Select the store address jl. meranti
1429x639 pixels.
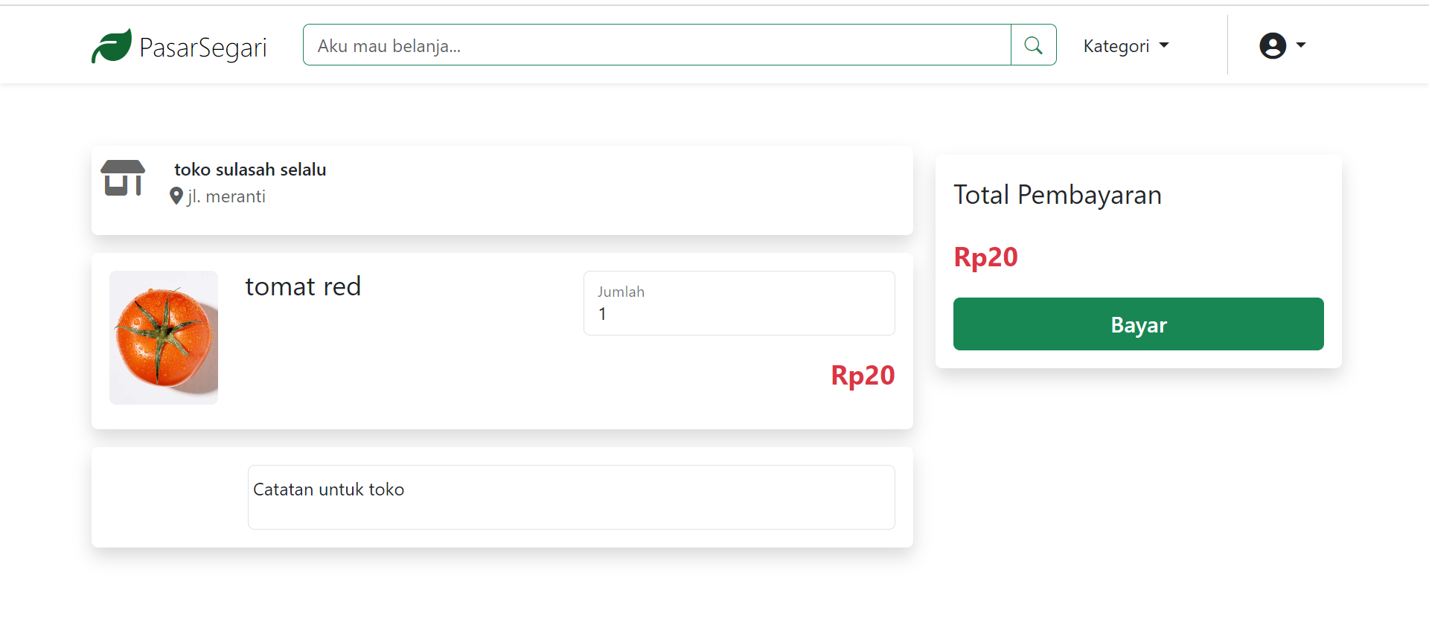tap(226, 196)
